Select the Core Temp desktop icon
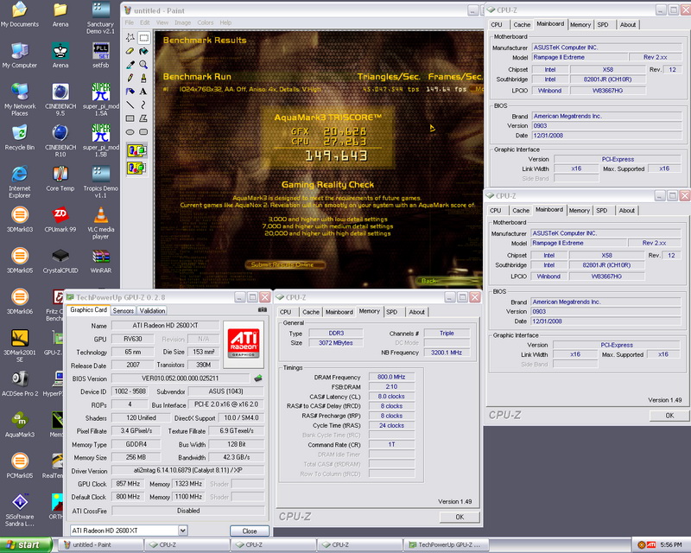Screen dimensions: 691x553 [60, 178]
